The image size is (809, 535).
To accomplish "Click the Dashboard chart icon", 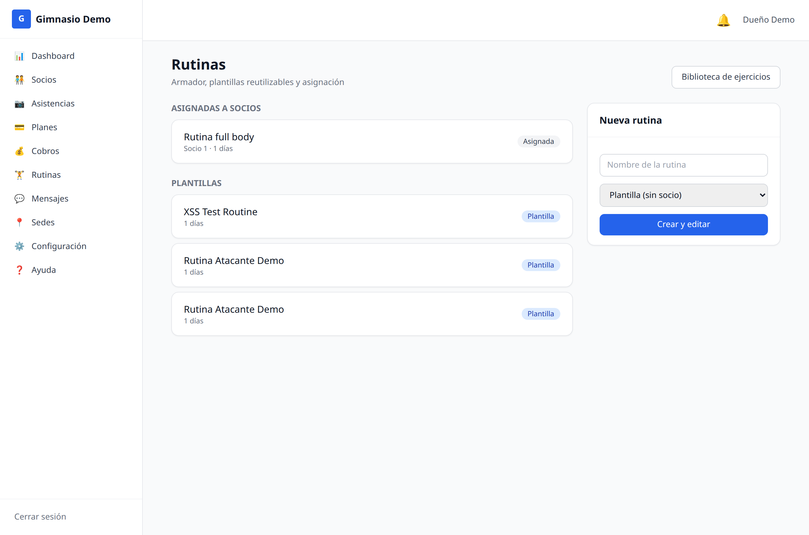I will [x=19, y=56].
